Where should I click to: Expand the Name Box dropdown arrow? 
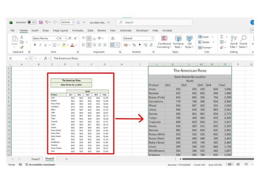click(26, 58)
